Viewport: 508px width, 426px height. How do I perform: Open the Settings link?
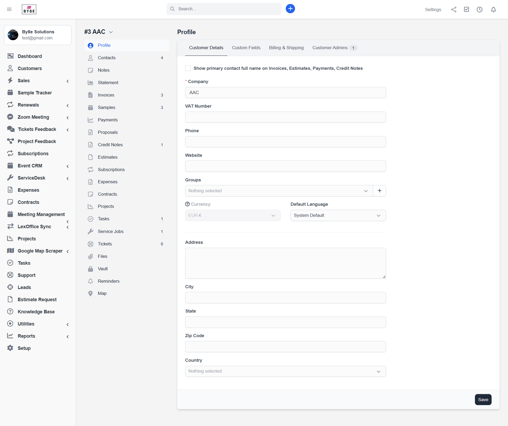433,10
